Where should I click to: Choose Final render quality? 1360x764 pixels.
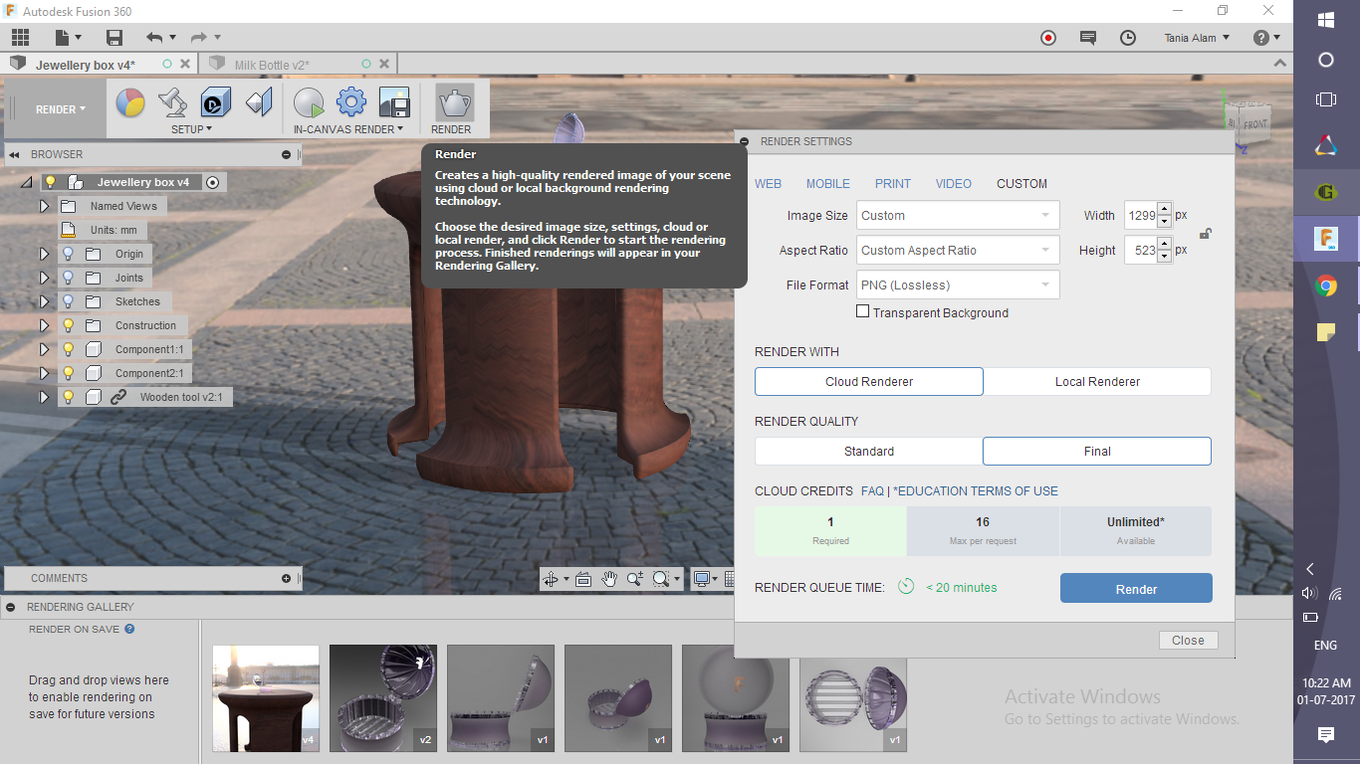pyautogui.click(x=1097, y=452)
